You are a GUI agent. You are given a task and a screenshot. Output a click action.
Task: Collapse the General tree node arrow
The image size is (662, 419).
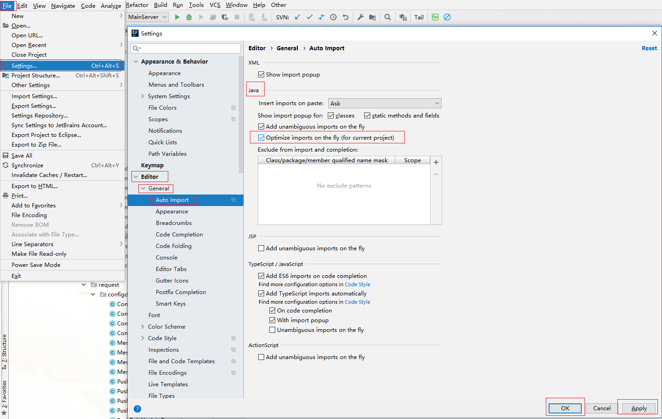point(143,189)
